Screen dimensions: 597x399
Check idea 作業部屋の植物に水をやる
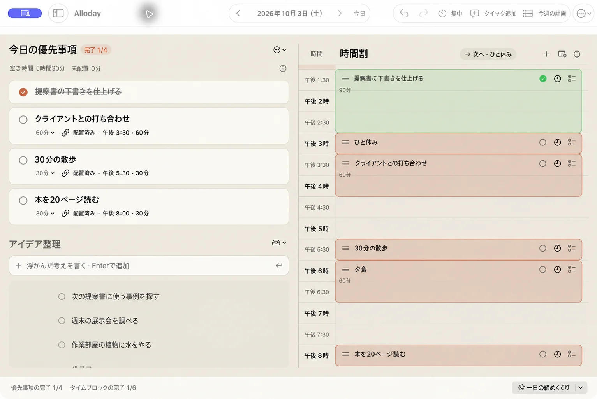pos(62,345)
